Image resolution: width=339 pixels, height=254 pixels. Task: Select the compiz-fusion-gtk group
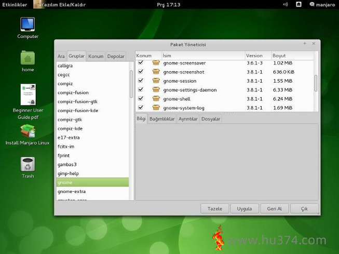pos(92,102)
